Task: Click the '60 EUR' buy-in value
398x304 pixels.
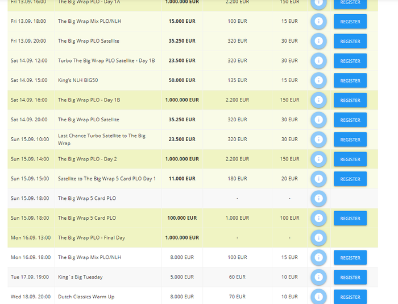Action: point(237,277)
